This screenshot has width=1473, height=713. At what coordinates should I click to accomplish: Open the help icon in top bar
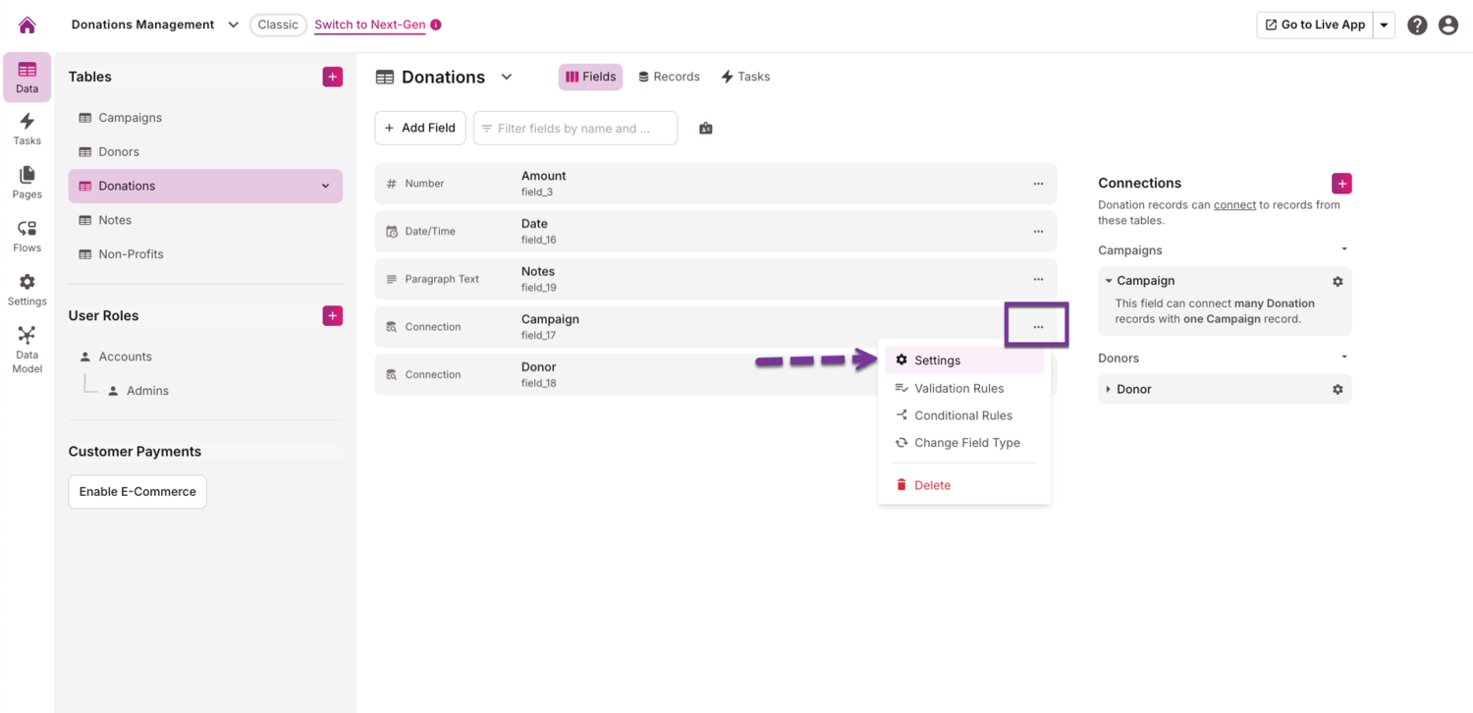(x=1417, y=25)
